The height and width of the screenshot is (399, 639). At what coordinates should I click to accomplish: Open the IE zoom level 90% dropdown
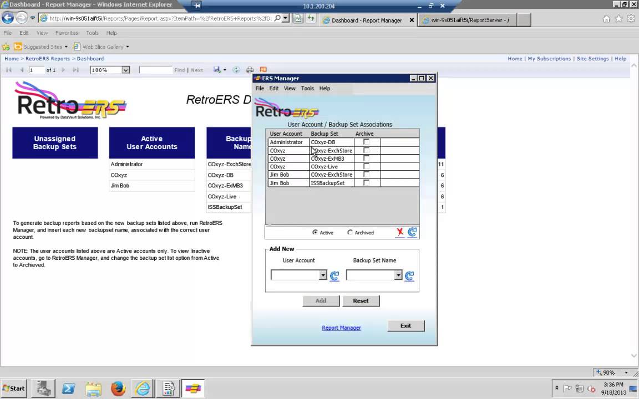point(626,372)
